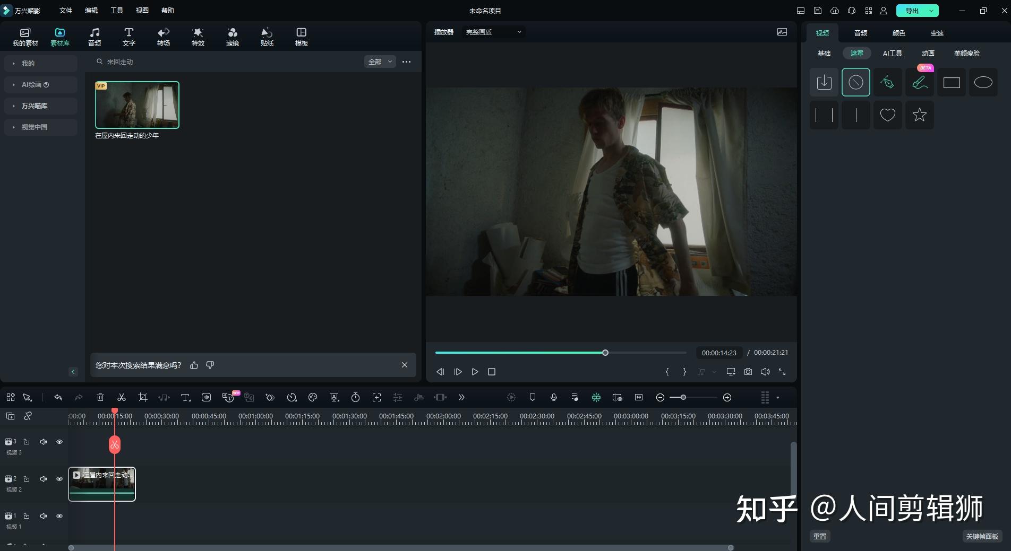Toggle visibility of 视频 3 track
Screen dimensions: 1011x551
click(59, 442)
